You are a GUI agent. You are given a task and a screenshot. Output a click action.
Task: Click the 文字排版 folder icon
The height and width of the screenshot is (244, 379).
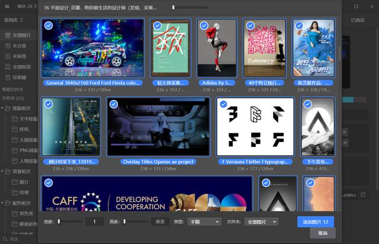(15, 118)
